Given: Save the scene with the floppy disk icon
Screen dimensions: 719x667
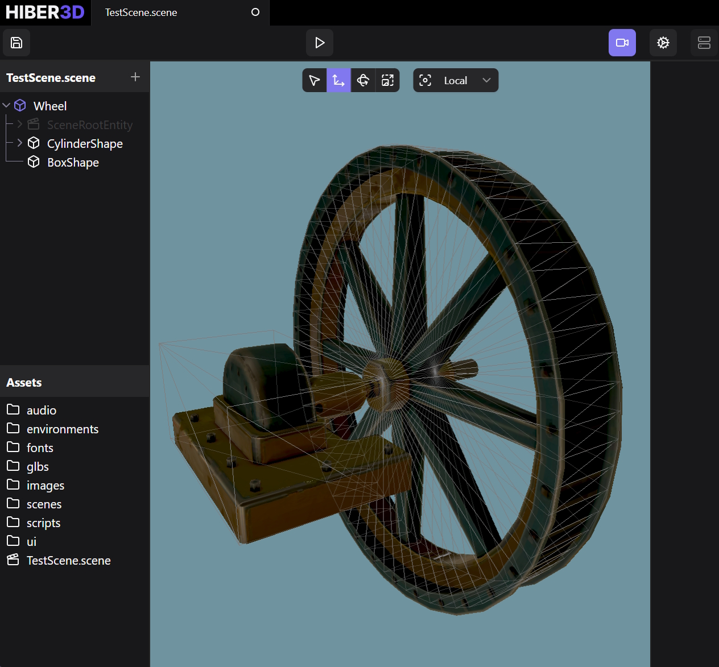Looking at the screenshot, I should [16, 43].
